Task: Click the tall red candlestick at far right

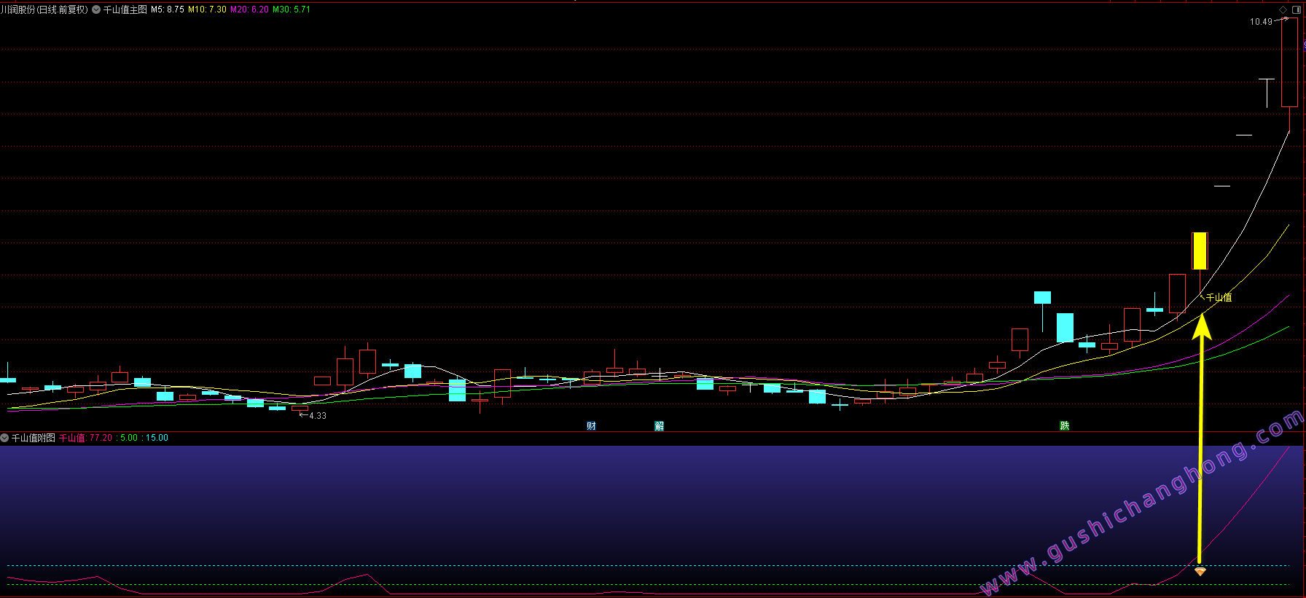Action: click(x=1290, y=63)
